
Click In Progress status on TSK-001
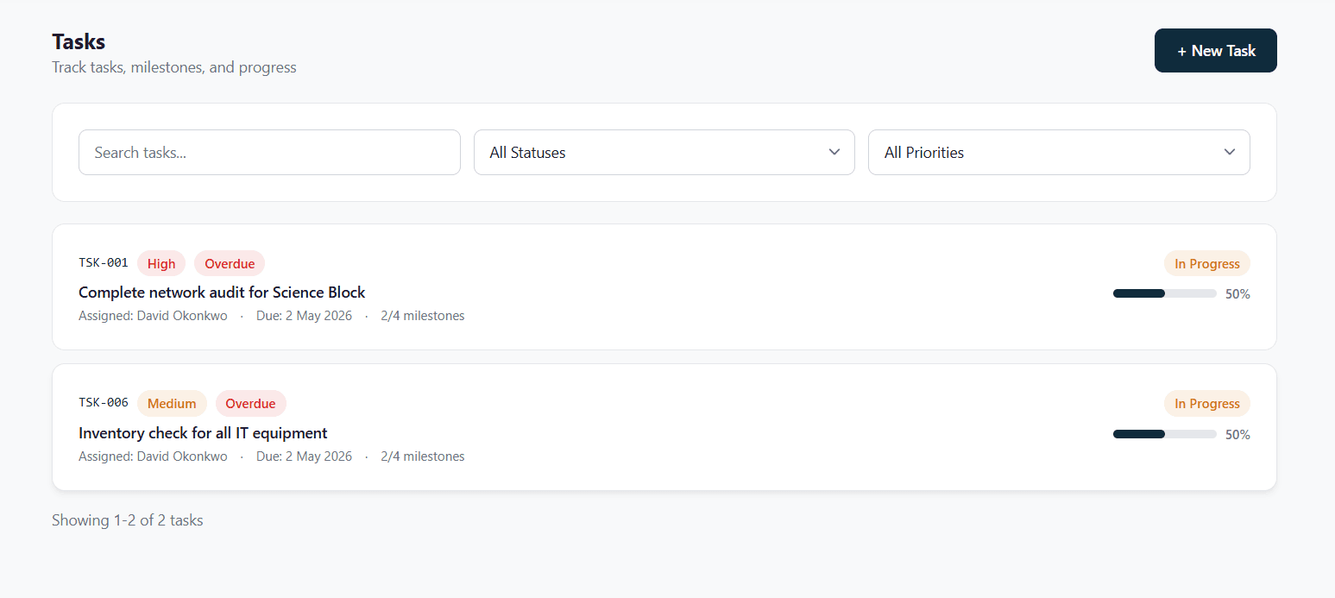click(1206, 264)
